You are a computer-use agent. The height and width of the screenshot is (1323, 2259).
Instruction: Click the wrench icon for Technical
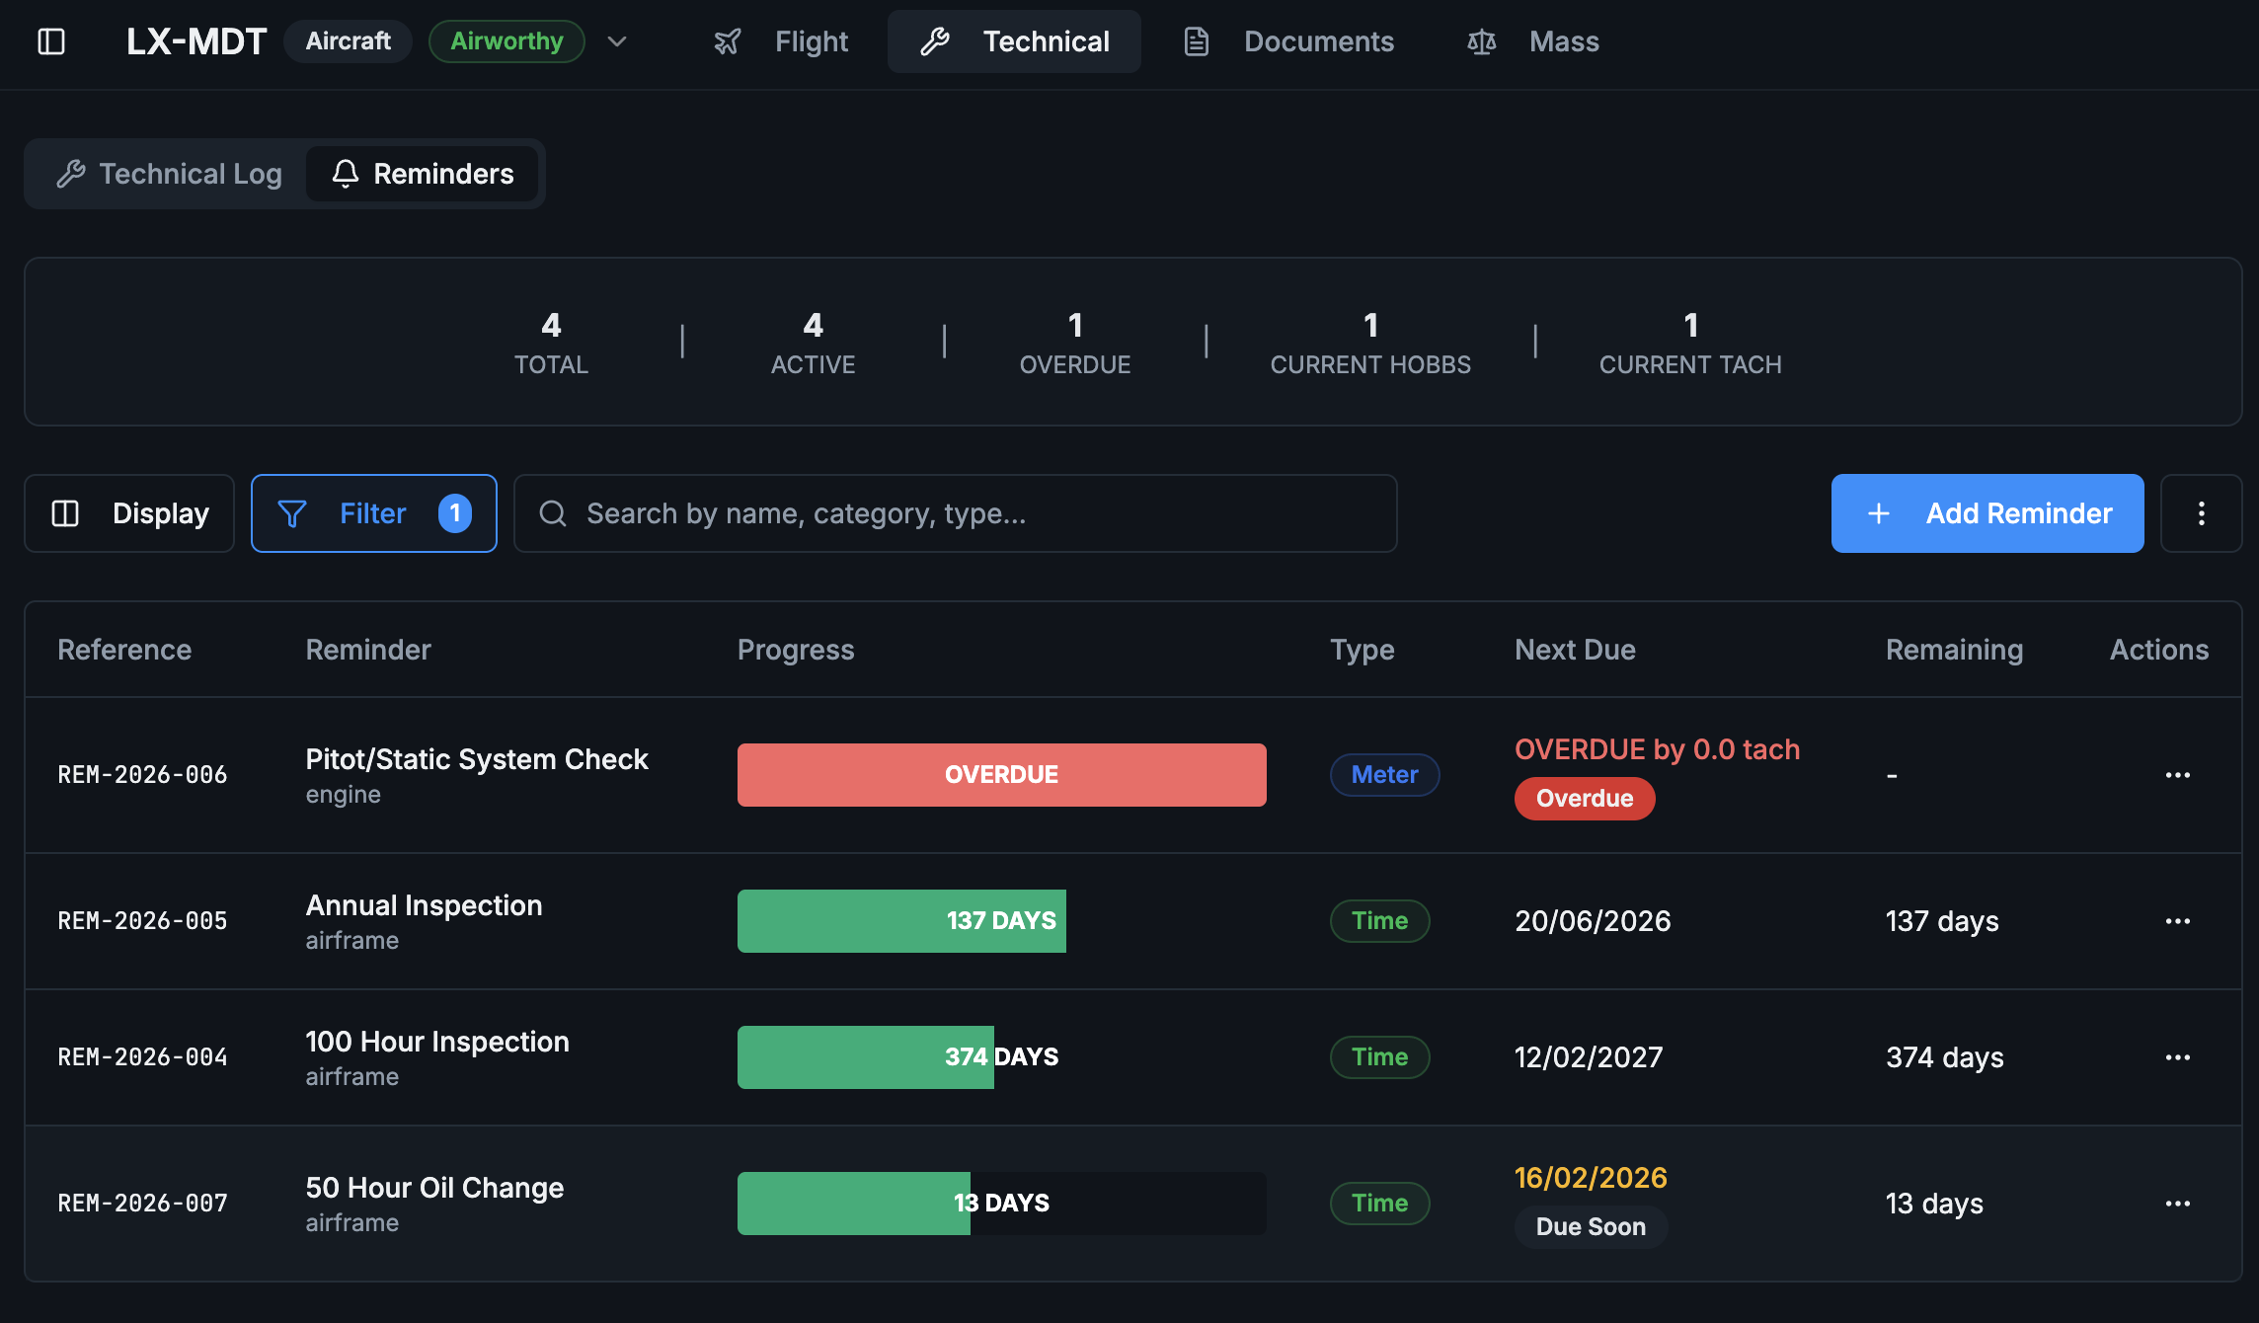[934, 41]
